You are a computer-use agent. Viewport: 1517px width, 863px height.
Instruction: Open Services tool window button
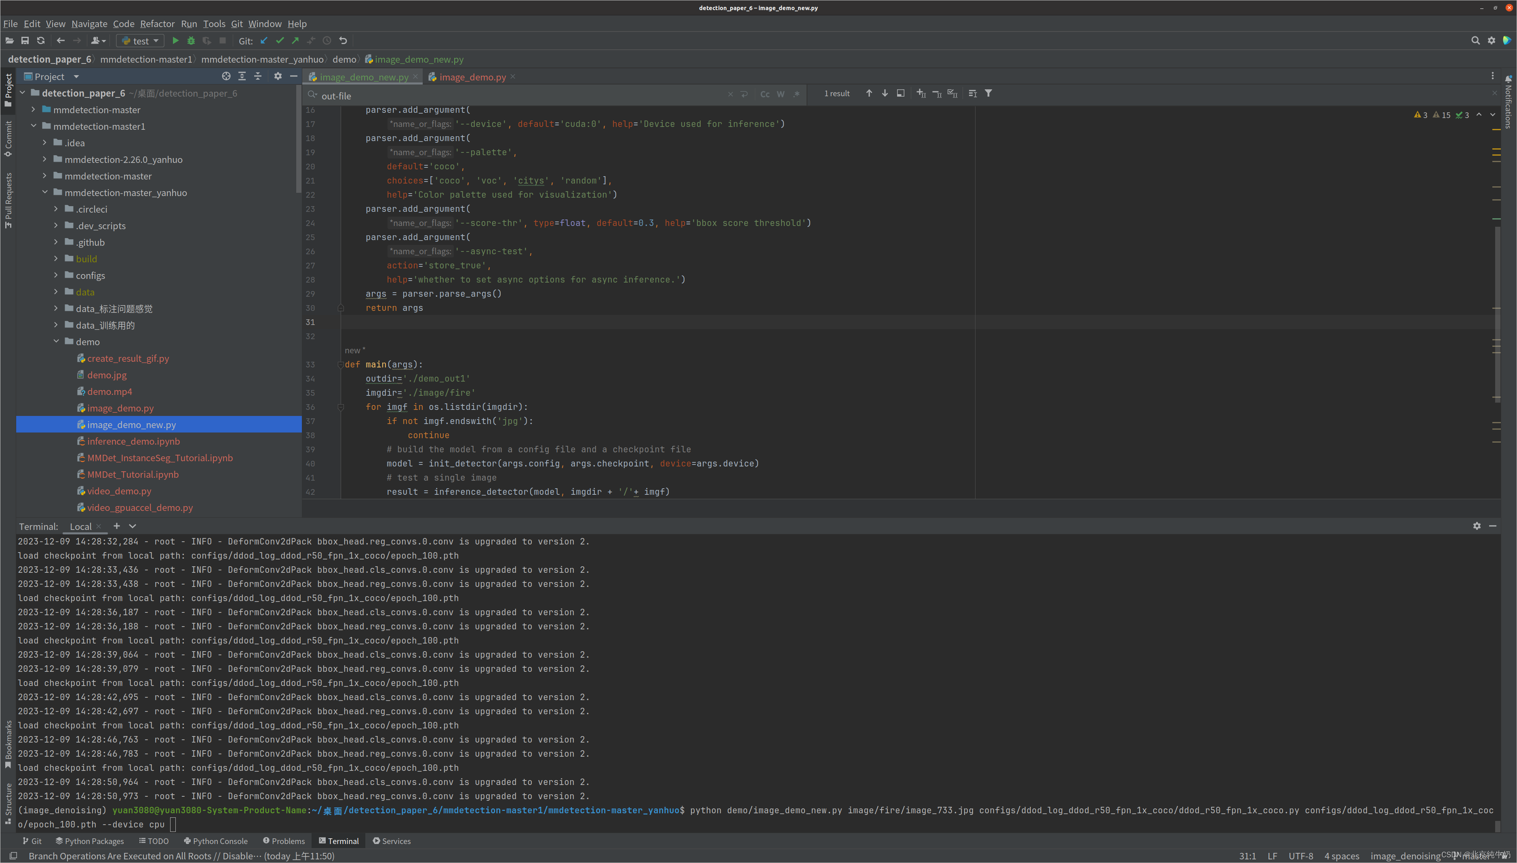click(x=392, y=841)
